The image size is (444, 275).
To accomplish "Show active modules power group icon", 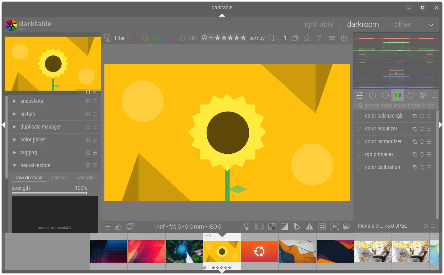I will (373, 95).
